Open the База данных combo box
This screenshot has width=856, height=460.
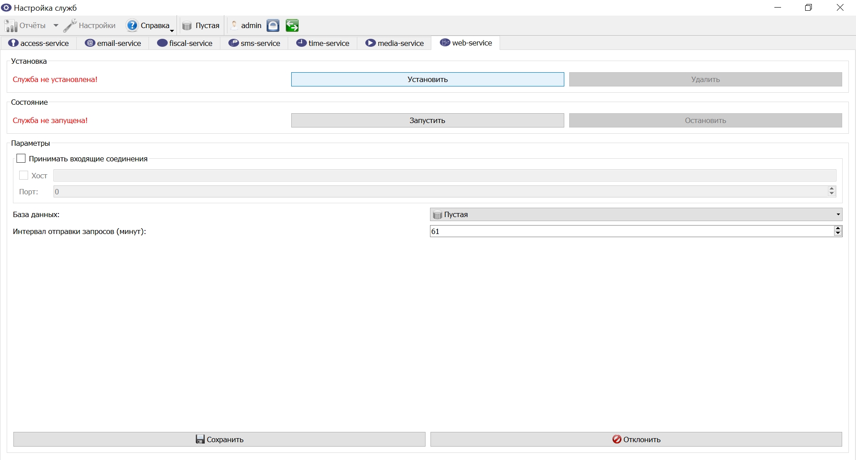click(x=636, y=214)
